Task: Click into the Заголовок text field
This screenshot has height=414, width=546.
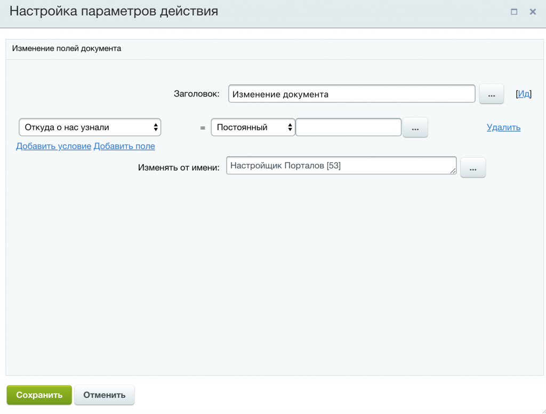Action: tap(352, 93)
